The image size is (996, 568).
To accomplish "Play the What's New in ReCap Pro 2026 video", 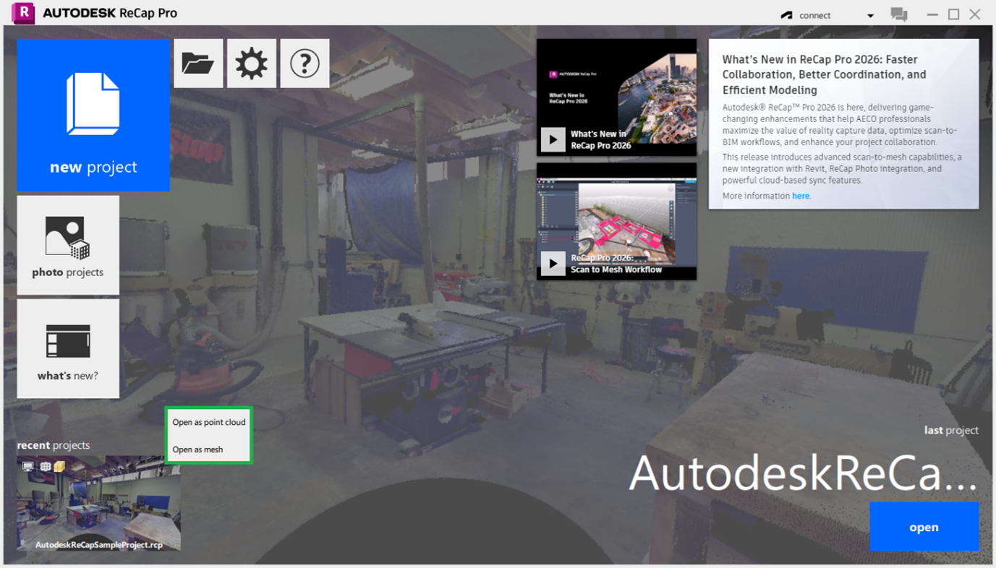I will [553, 139].
